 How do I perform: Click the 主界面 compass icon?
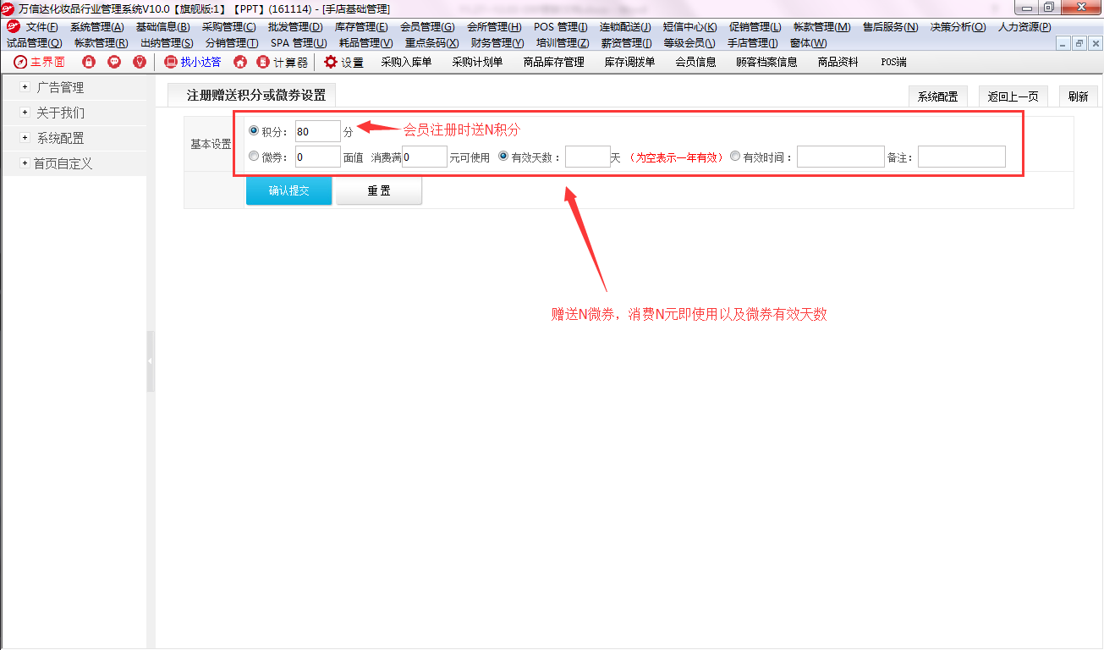point(20,62)
